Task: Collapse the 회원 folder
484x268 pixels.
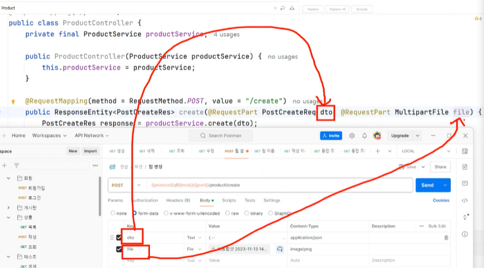Action: 9,178
